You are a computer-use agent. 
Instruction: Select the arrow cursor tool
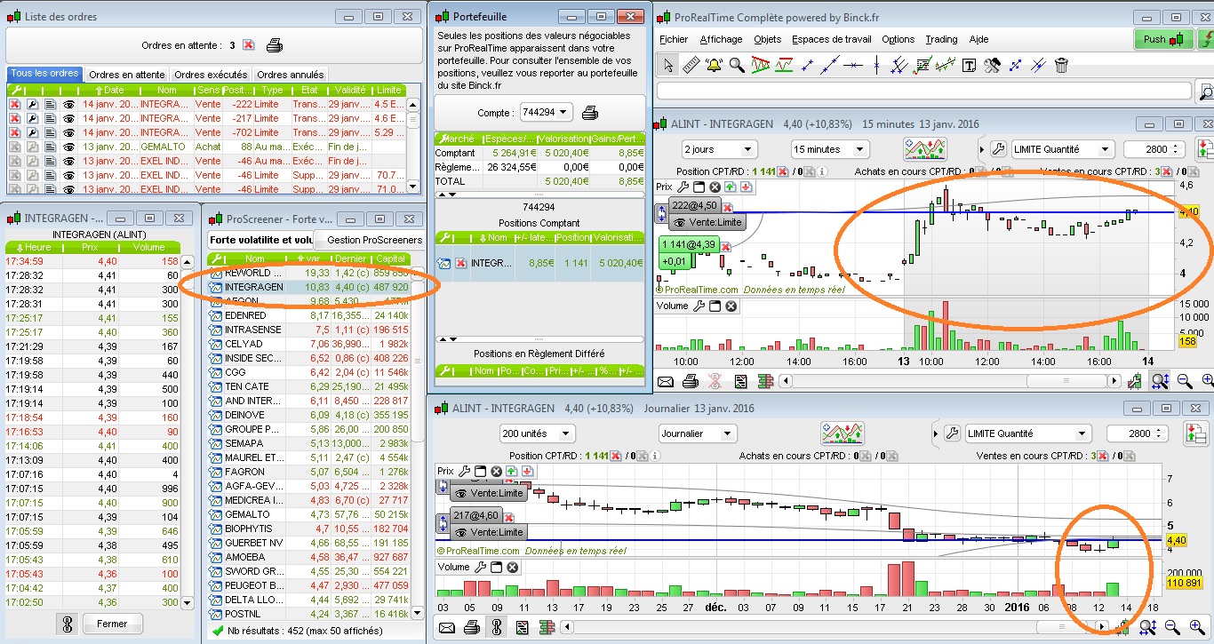pyautogui.click(x=668, y=65)
